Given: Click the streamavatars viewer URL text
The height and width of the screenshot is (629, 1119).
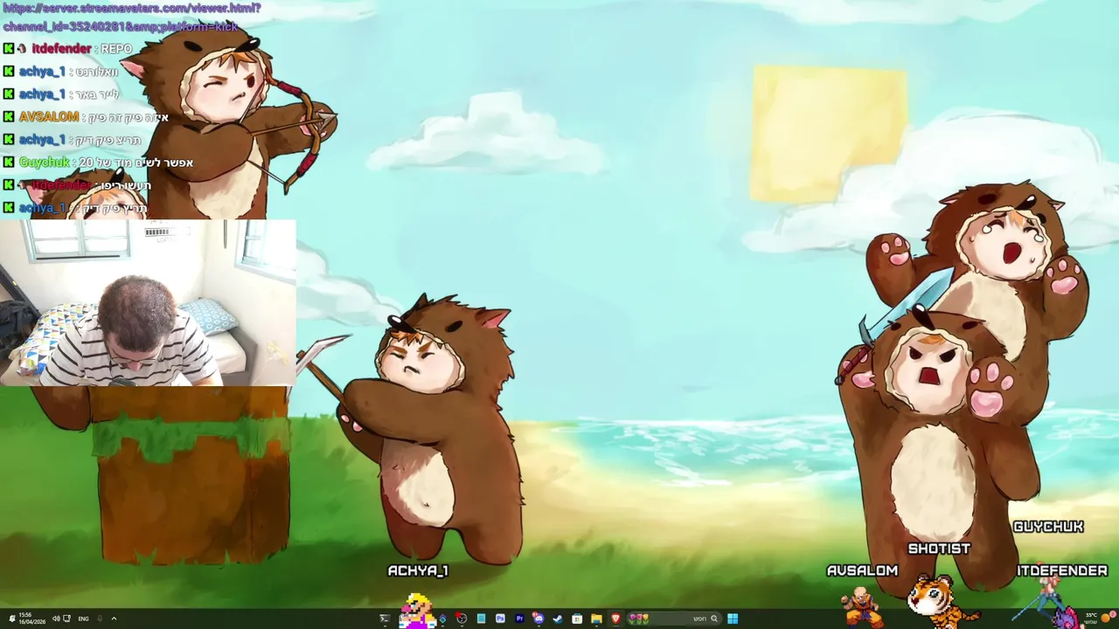Looking at the screenshot, I should (131, 17).
